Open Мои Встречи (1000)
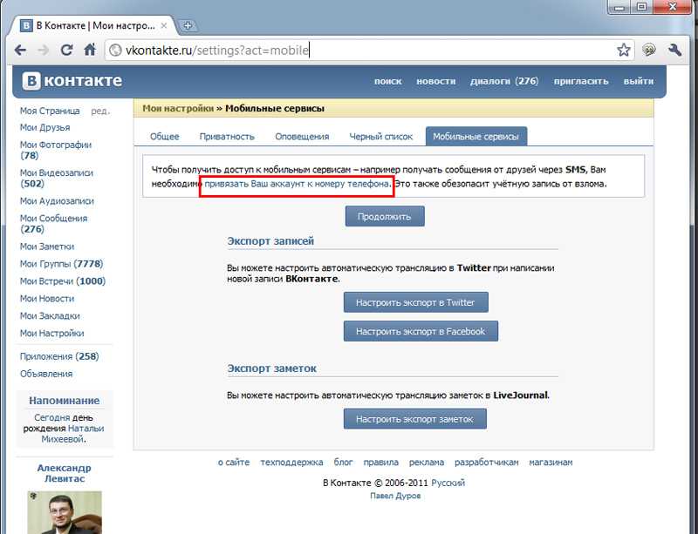Screen dimensions: 698x534 click(x=62, y=281)
